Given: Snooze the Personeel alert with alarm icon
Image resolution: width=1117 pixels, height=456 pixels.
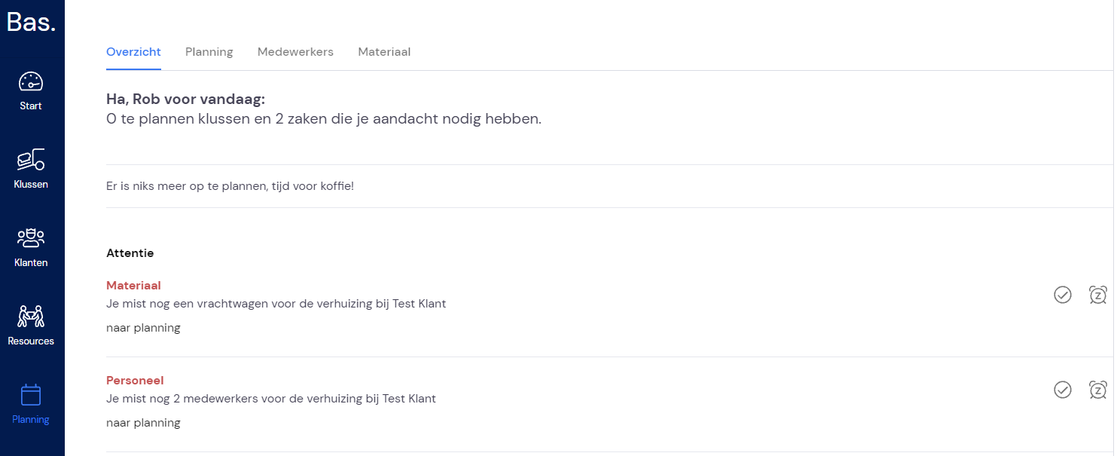Looking at the screenshot, I should click(x=1098, y=390).
